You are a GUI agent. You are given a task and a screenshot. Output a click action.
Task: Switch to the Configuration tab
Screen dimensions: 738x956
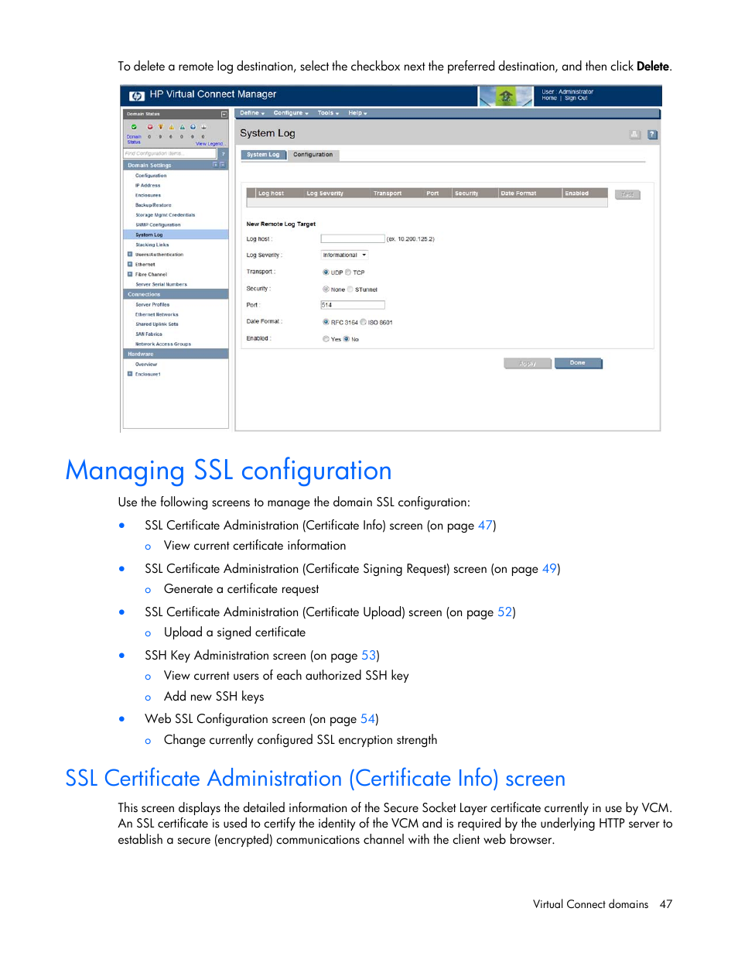[313, 155]
